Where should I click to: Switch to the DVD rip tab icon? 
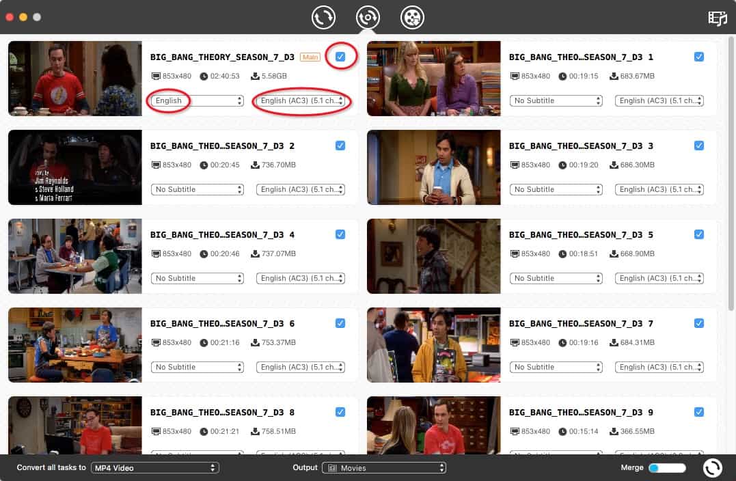368,17
